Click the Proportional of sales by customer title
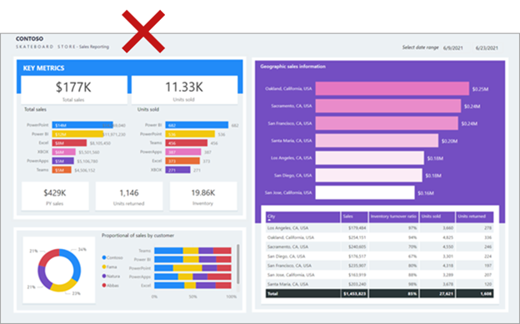520x324 pixels. (137, 236)
